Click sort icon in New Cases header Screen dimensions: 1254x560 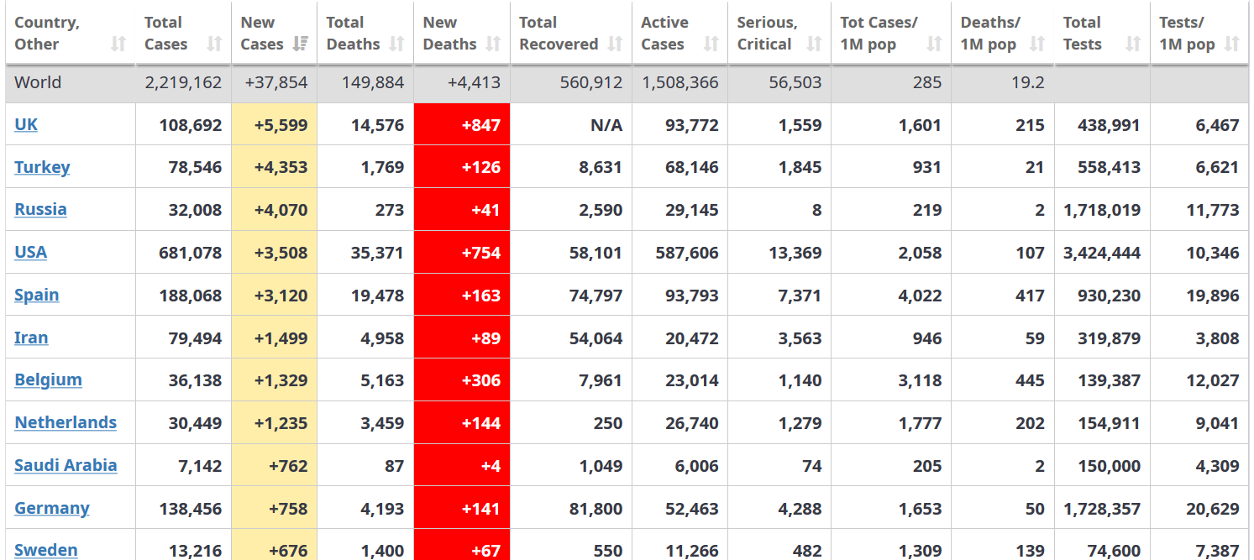[x=300, y=44]
